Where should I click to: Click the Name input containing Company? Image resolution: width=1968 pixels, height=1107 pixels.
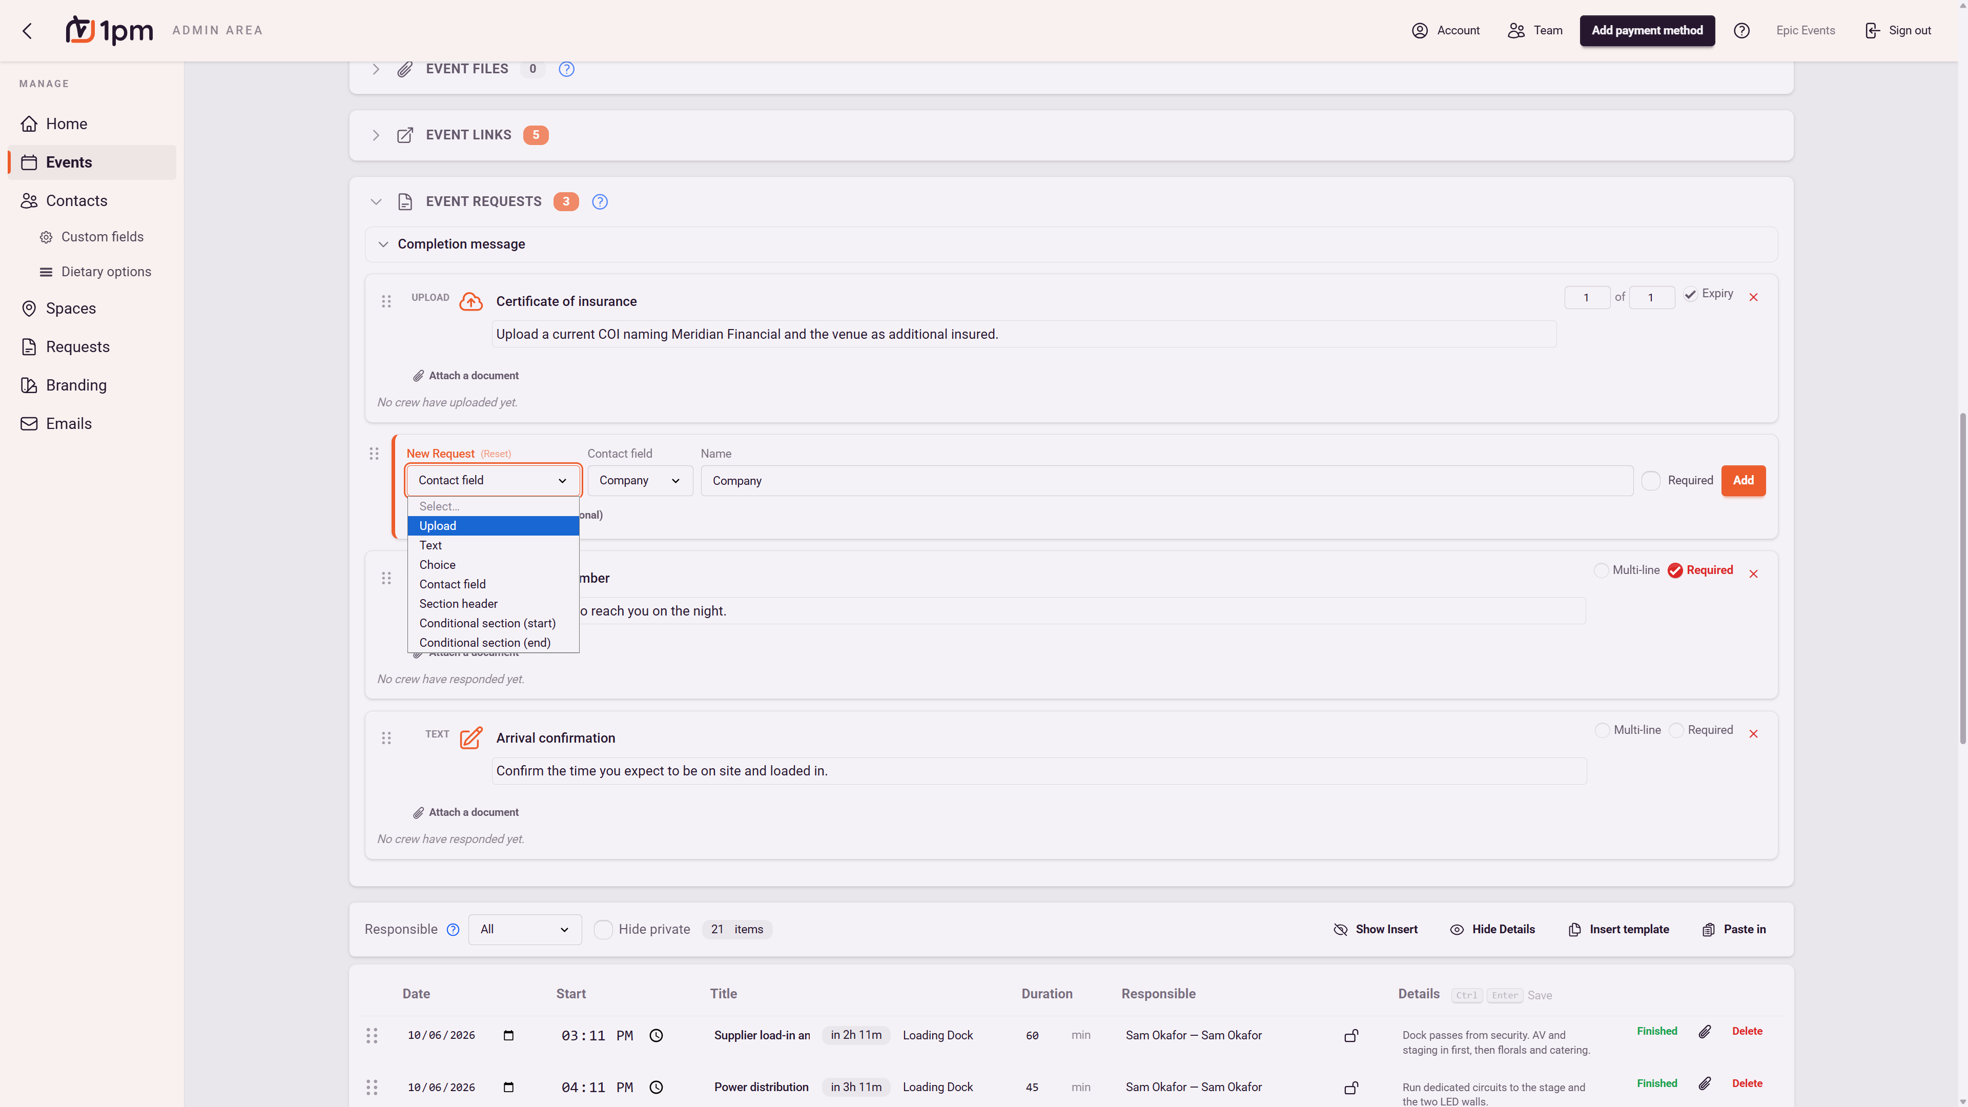(1166, 481)
